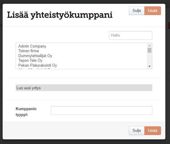Click the bottom Lisää button

pyautogui.click(x=153, y=131)
